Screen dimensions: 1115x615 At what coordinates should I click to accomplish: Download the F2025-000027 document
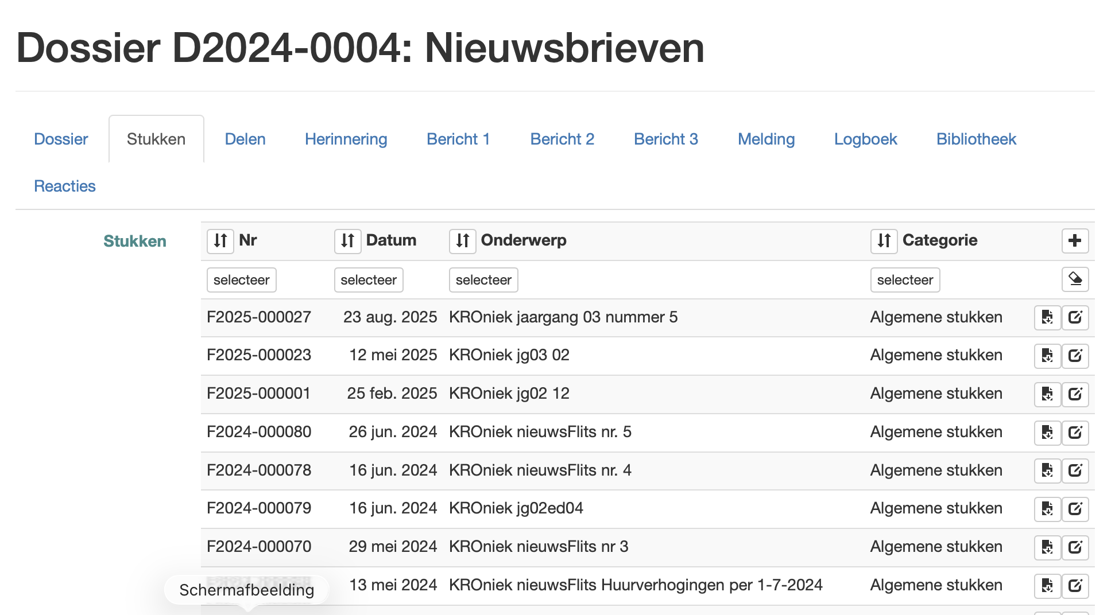pos(1047,317)
